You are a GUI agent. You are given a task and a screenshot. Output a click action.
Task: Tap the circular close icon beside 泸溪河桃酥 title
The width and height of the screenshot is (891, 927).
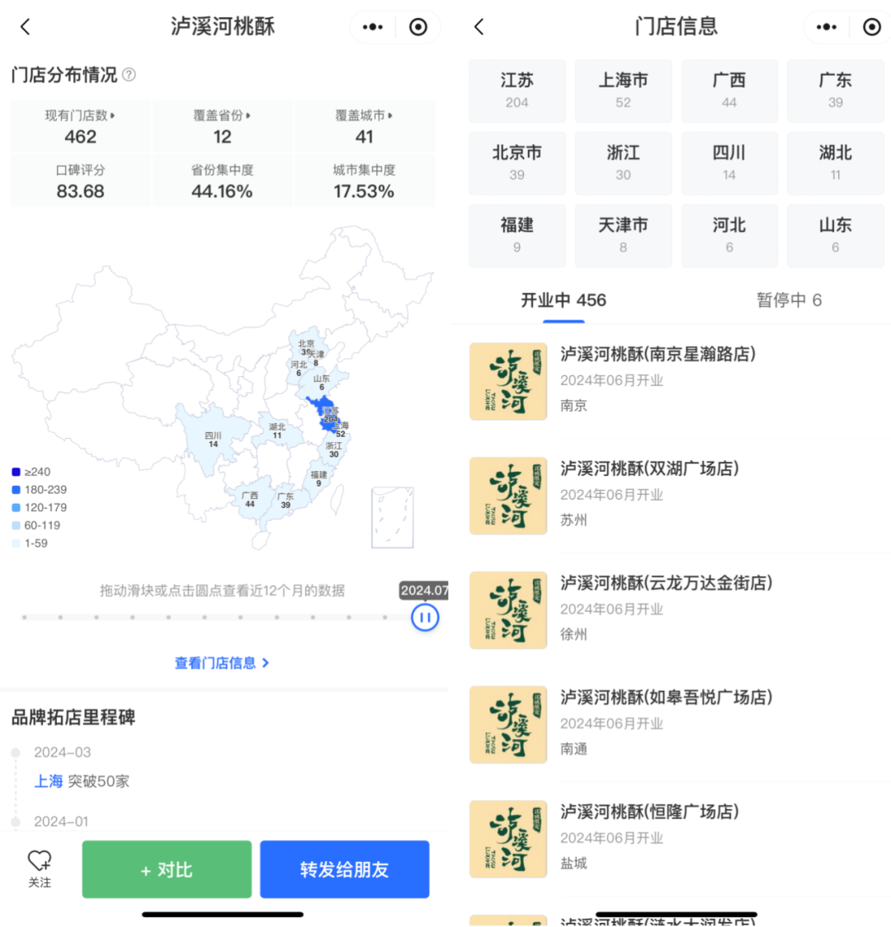(418, 26)
